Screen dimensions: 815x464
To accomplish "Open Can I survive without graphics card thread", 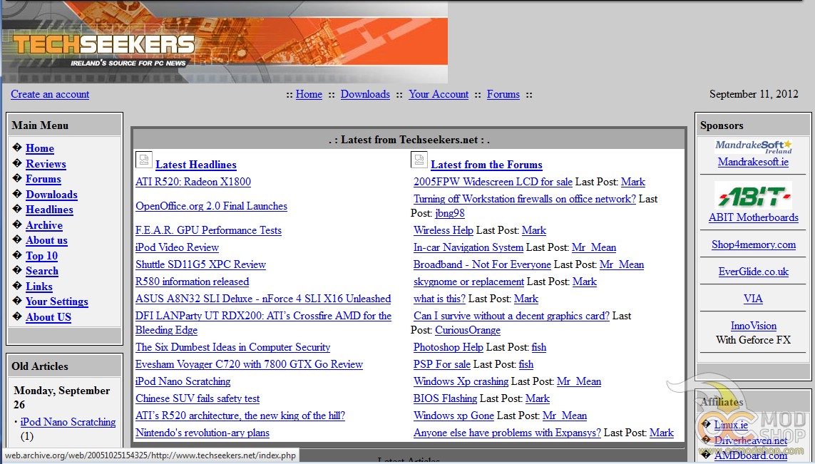I will tap(511, 316).
